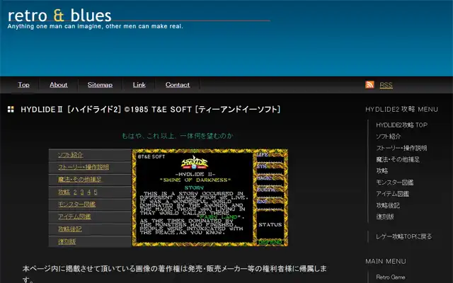Screen dimensions: 453x283
Task: Click the green tagline もはや、これ以上
Action: [x=178, y=136]
